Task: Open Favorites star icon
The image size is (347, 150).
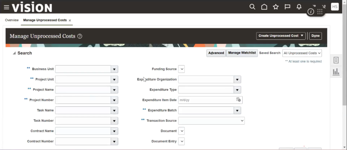Action: tap(276, 7)
